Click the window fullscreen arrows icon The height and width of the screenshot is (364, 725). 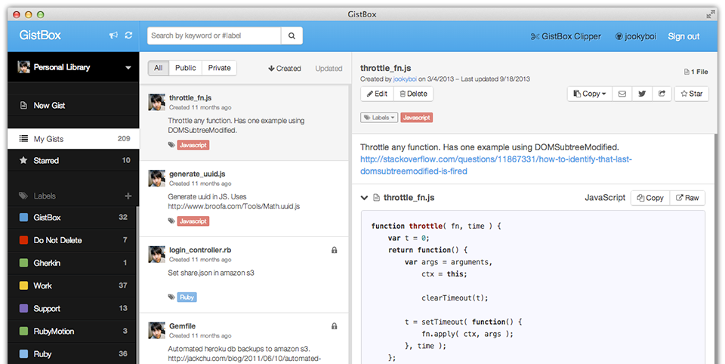coord(711,14)
